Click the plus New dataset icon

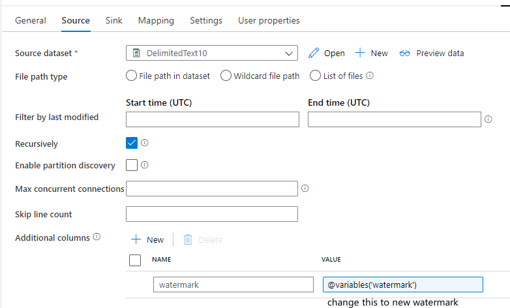coord(360,53)
